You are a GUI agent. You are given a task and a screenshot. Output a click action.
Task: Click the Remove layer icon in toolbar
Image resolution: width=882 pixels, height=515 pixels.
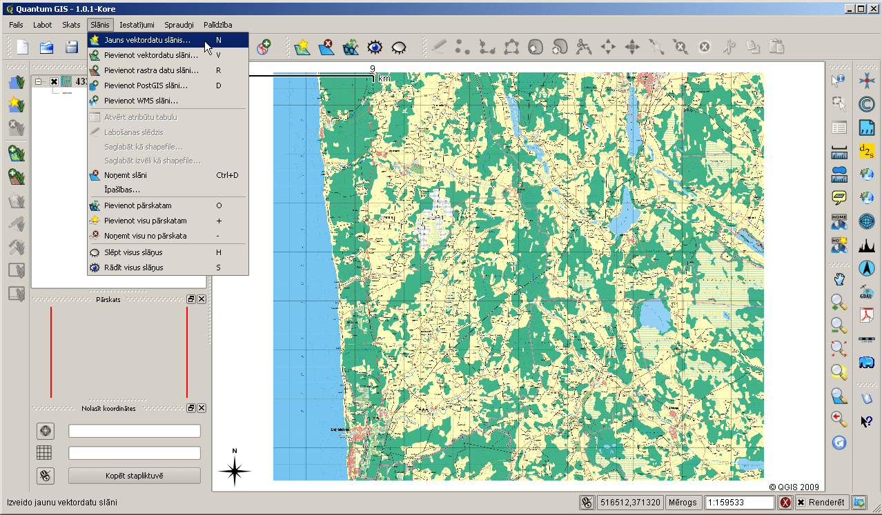coord(326,47)
